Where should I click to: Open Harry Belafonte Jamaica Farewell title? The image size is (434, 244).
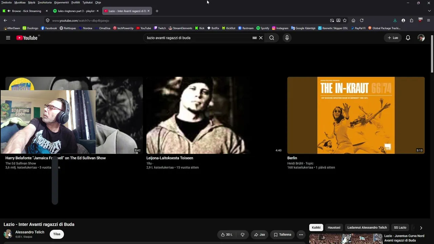(56, 158)
